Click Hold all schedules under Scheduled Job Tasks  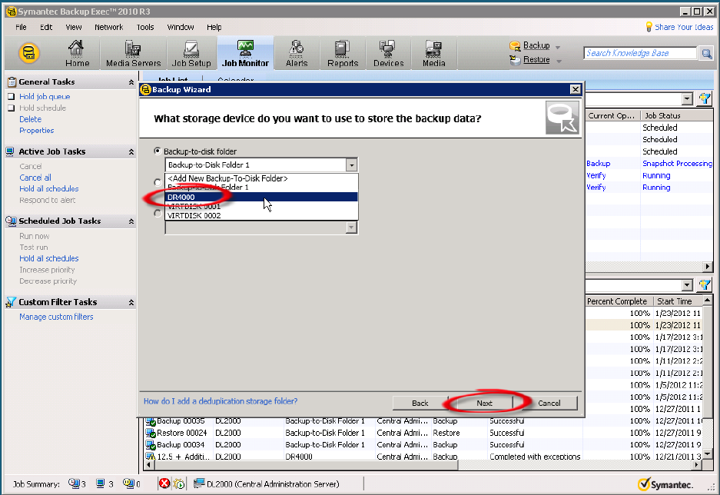pos(48,258)
